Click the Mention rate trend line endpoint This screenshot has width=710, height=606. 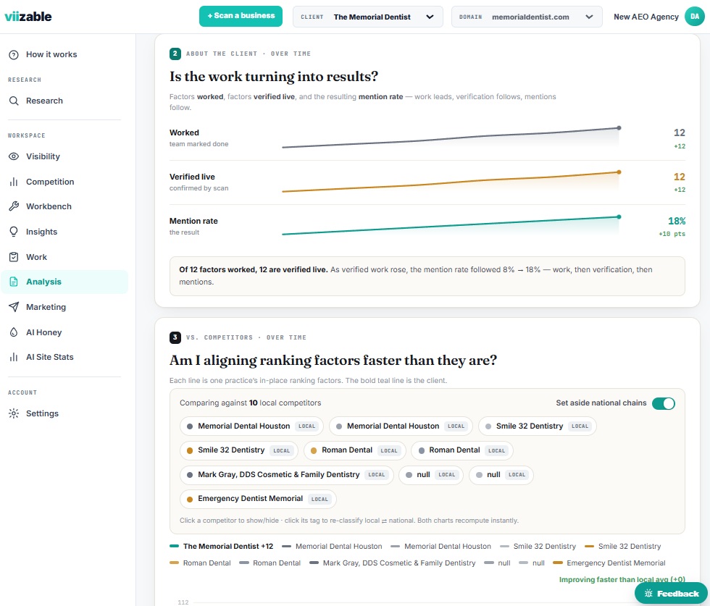(x=619, y=216)
